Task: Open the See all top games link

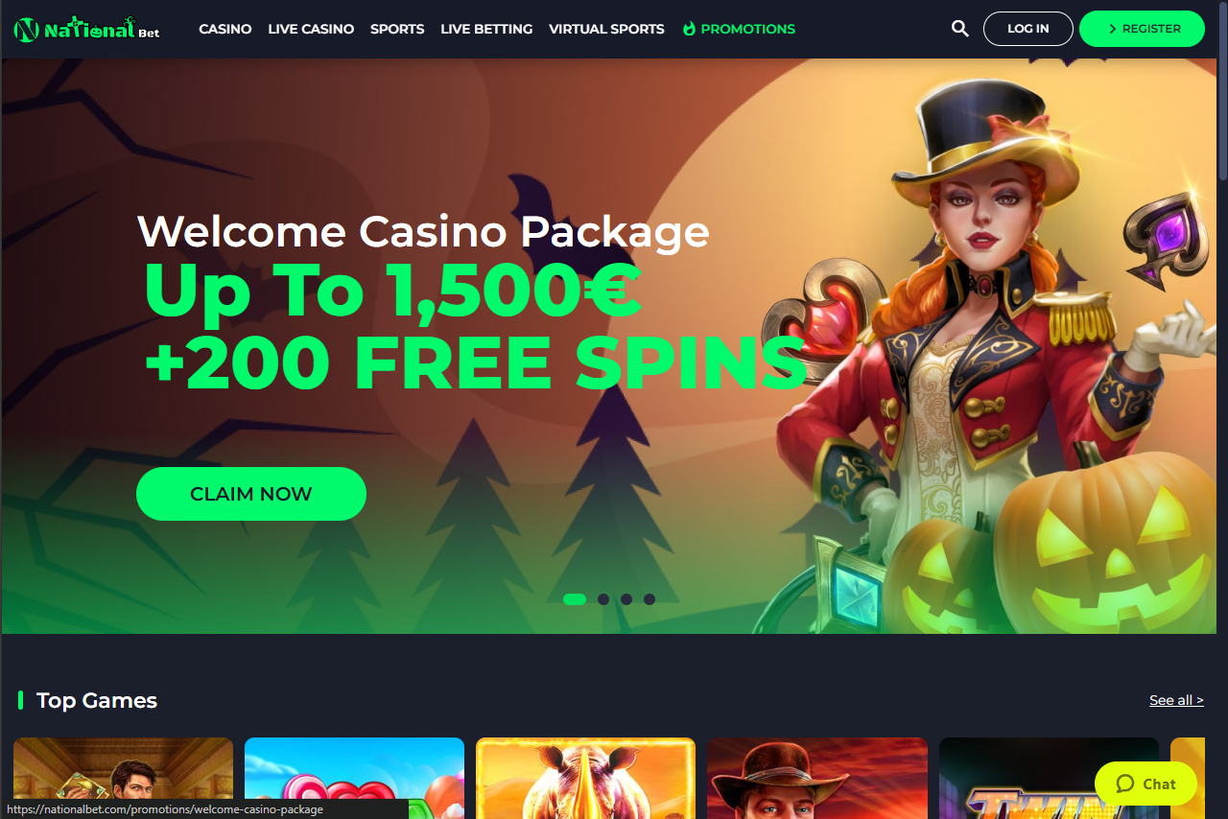Action: (x=1176, y=700)
